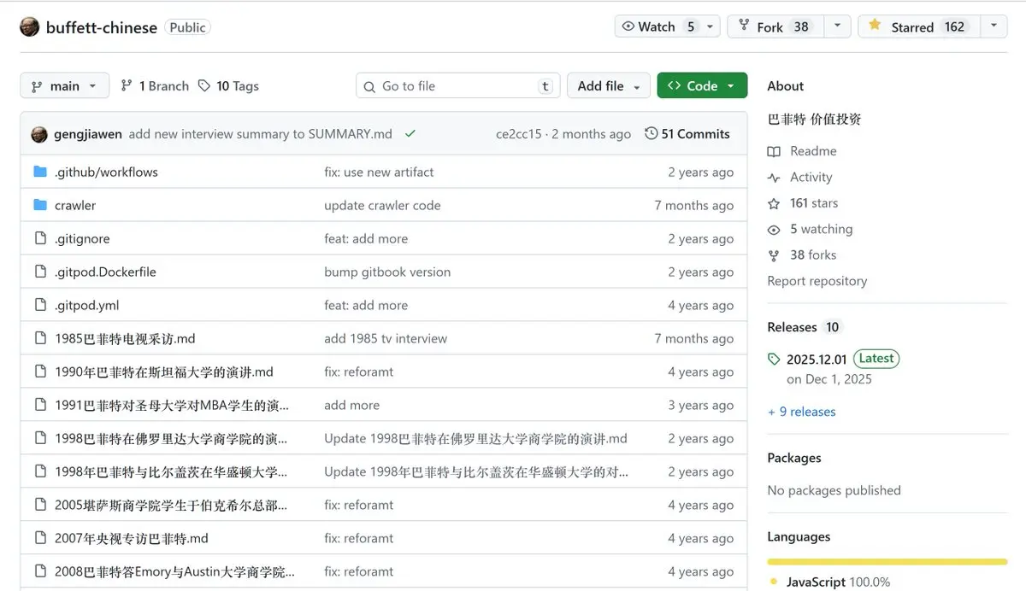Open commit 'Update 1998巴菲特在佛罗里达大学商学院的演讲.md'
Viewport: 1026px width, 591px height.
pos(475,439)
